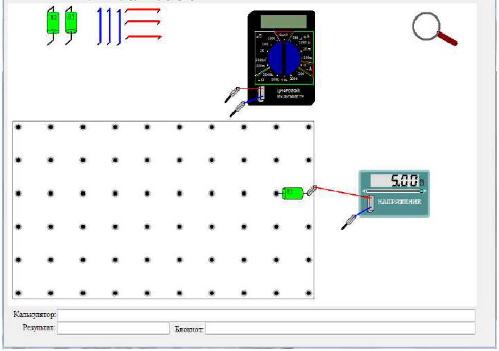The height and width of the screenshot is (351, 499).
Task: Select the middle blue vertical wire
Action: (109, 26)
